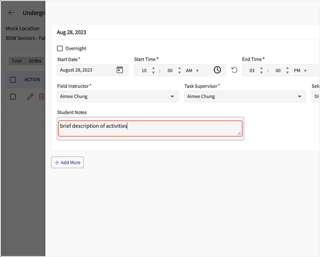
Task: Click the Aug 28, 2023 header text
Action: (x=71, y=32)
